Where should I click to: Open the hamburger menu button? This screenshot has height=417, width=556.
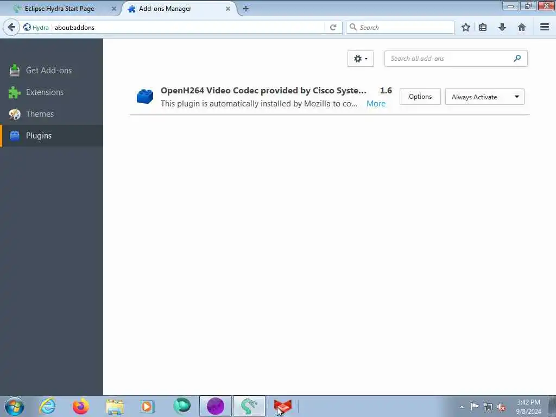pyautogui.click(x=545, y=27)
